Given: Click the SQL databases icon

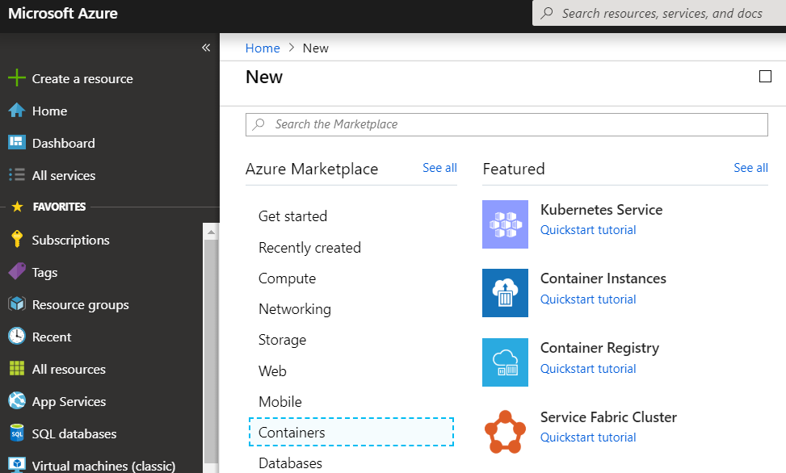Looking at the screenshot, I should coord(16,433).
